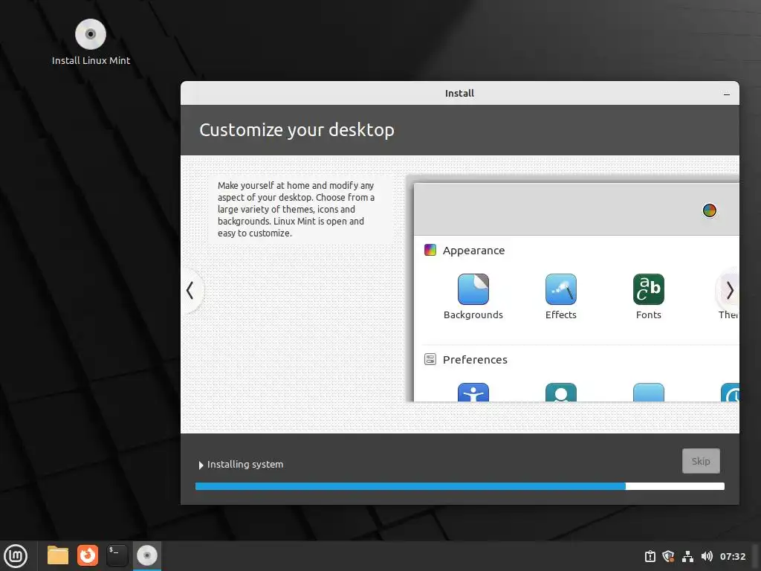Skip the current installation step

pyautogui.click(x=700, y=461)
